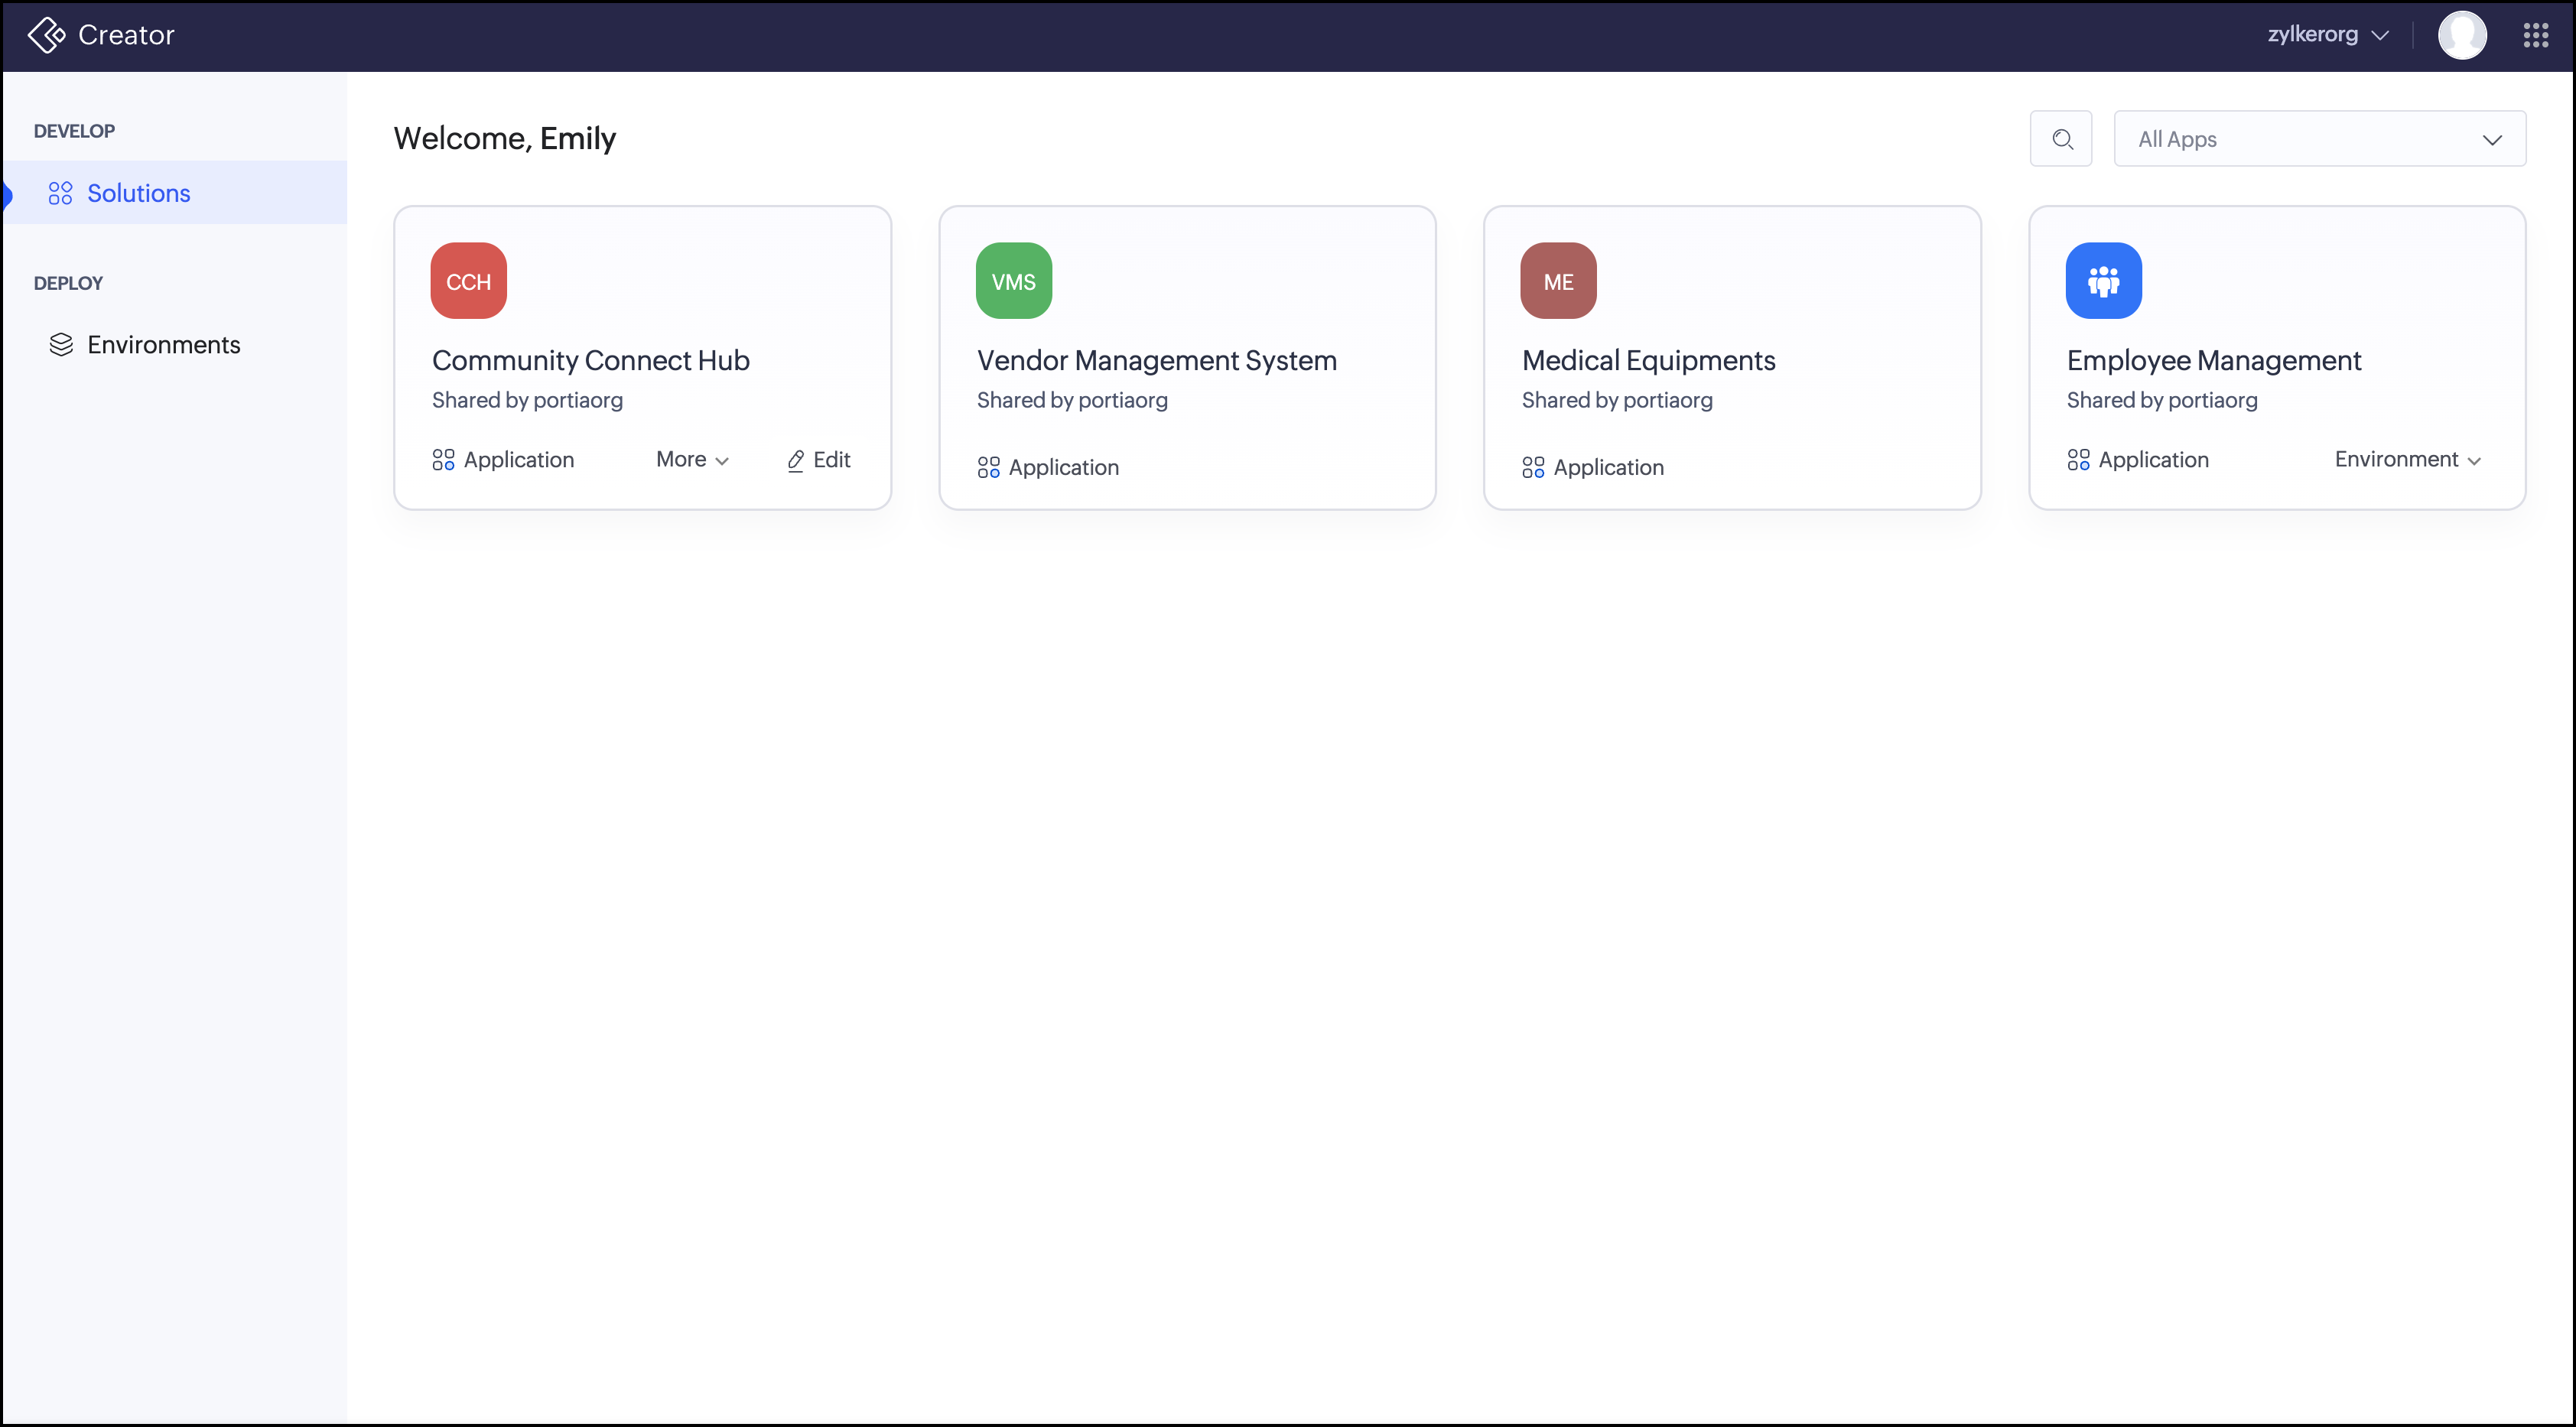Expand the More dropdown on Community Connect Hub
2576x1427 pixels.
point(692,460)
